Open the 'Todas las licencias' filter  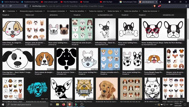coord(151,11)
